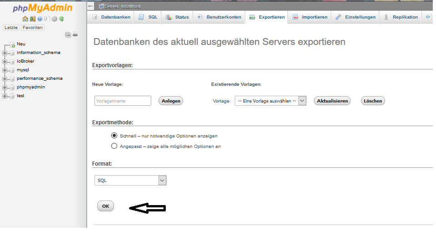Click the phpMyAdmin logo

click(43, 8)
